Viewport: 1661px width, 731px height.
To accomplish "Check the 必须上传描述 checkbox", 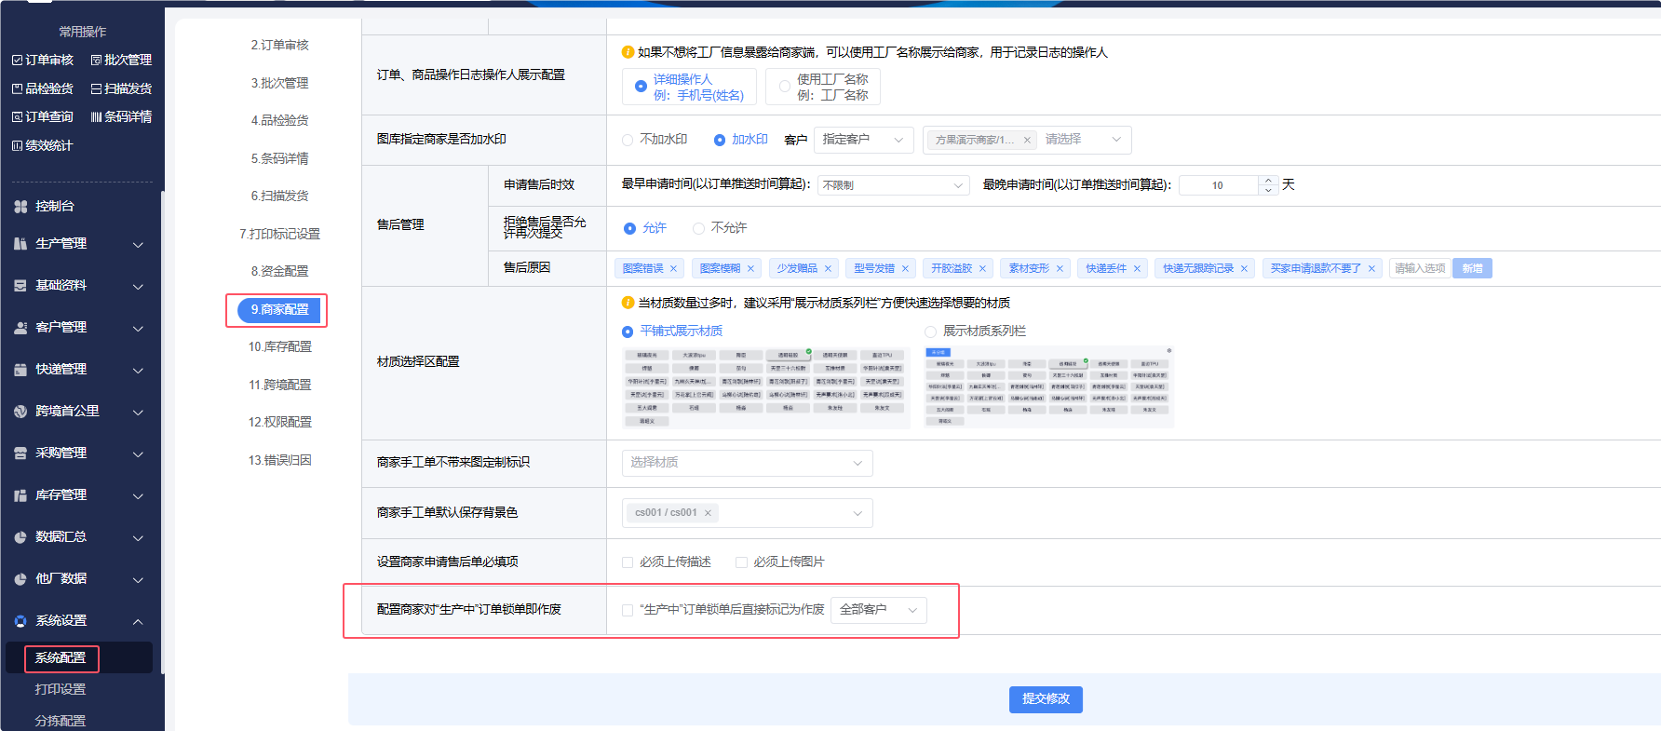I will 628,562.
